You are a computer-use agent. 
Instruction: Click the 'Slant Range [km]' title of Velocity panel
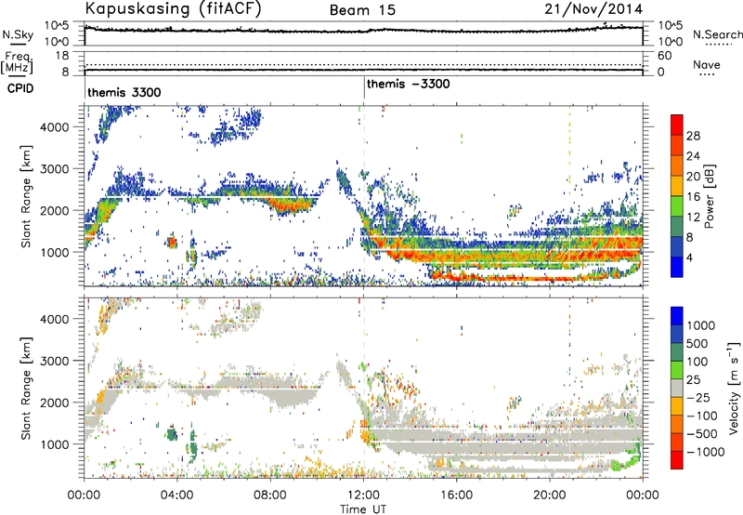click(x=26, y=388)
